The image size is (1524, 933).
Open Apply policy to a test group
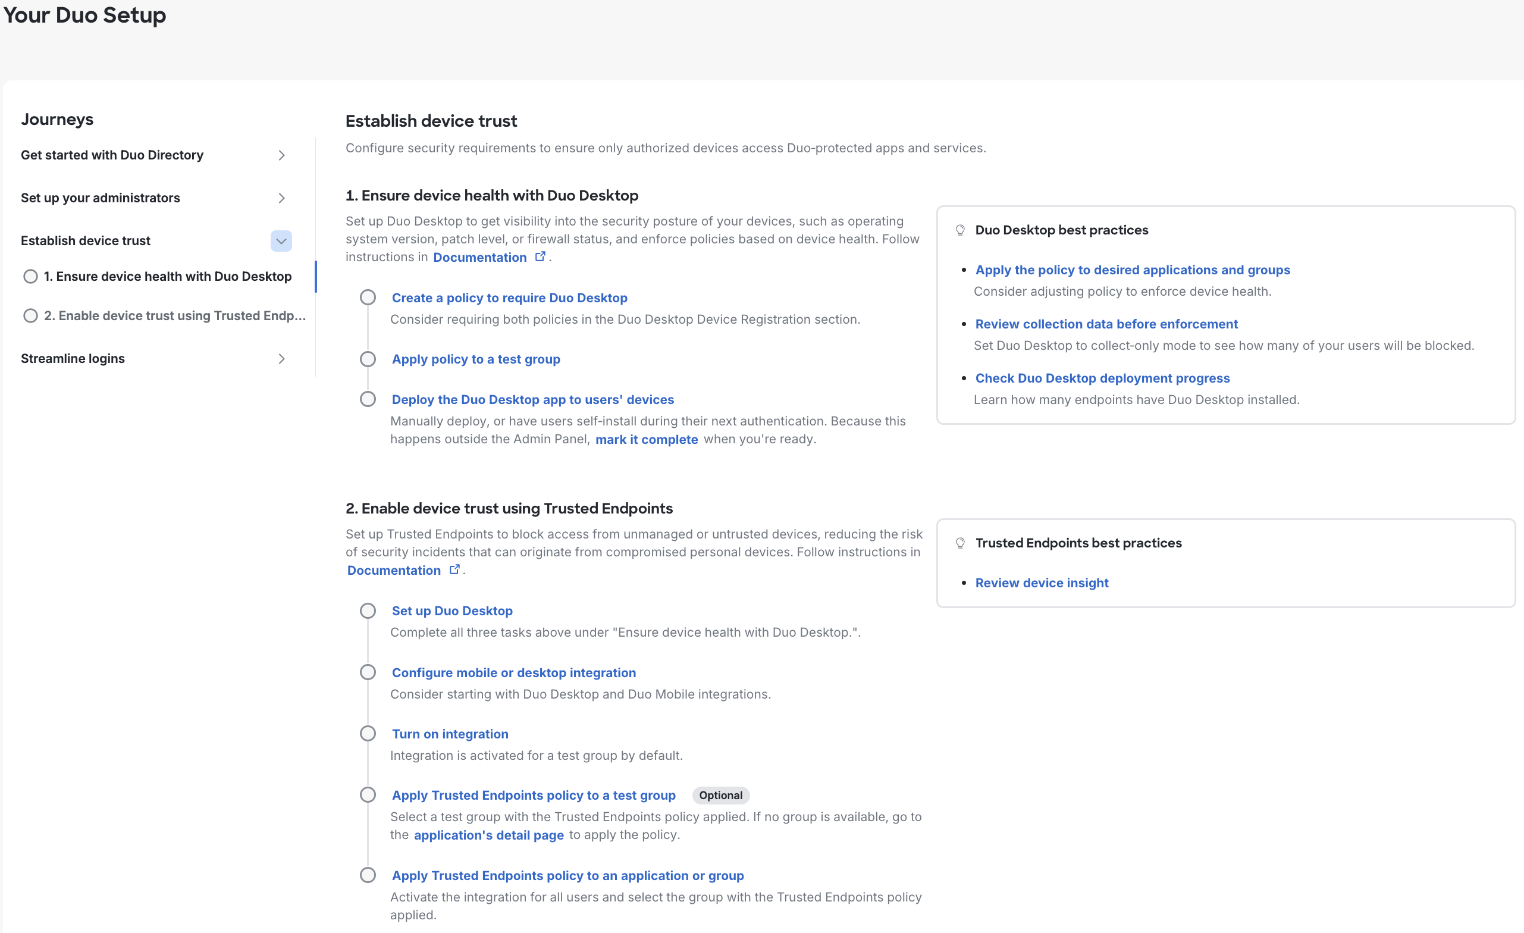(475, 359)
